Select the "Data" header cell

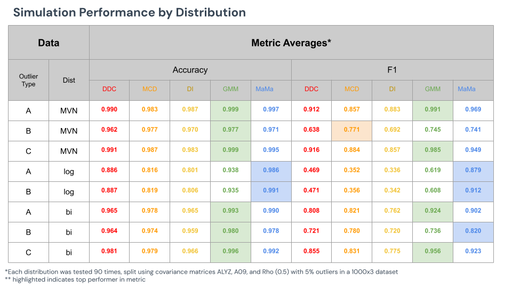point(49,43)
